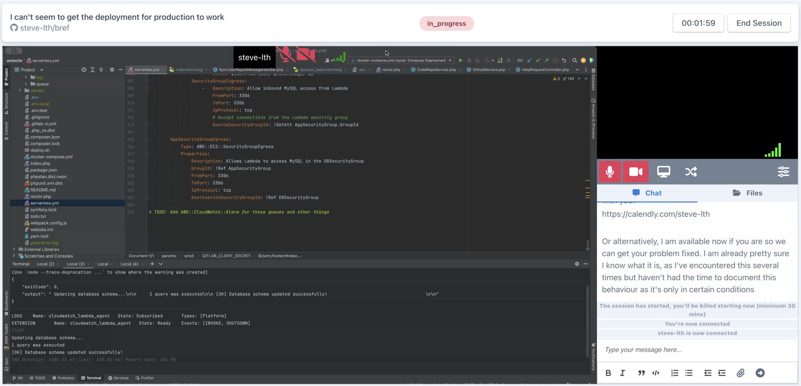Open the Git tool window
This screenshot has height=386, width=801.
(x=18, y=378)
